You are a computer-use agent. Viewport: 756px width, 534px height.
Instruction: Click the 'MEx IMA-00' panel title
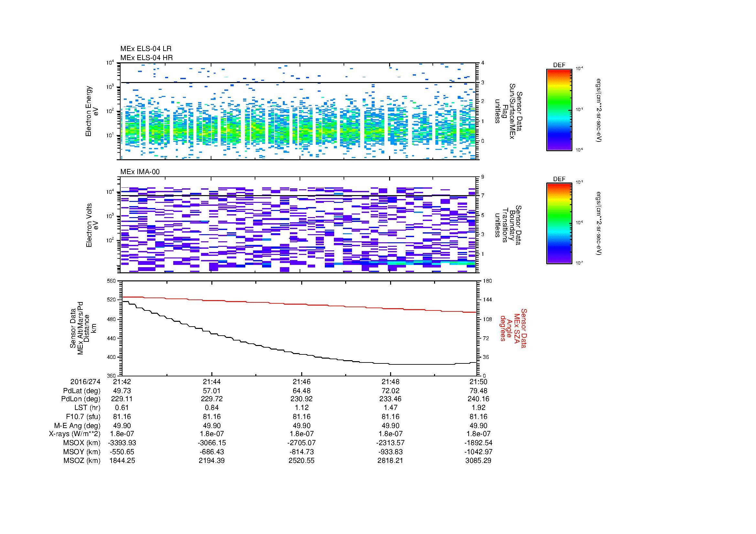tap(140, 172)
